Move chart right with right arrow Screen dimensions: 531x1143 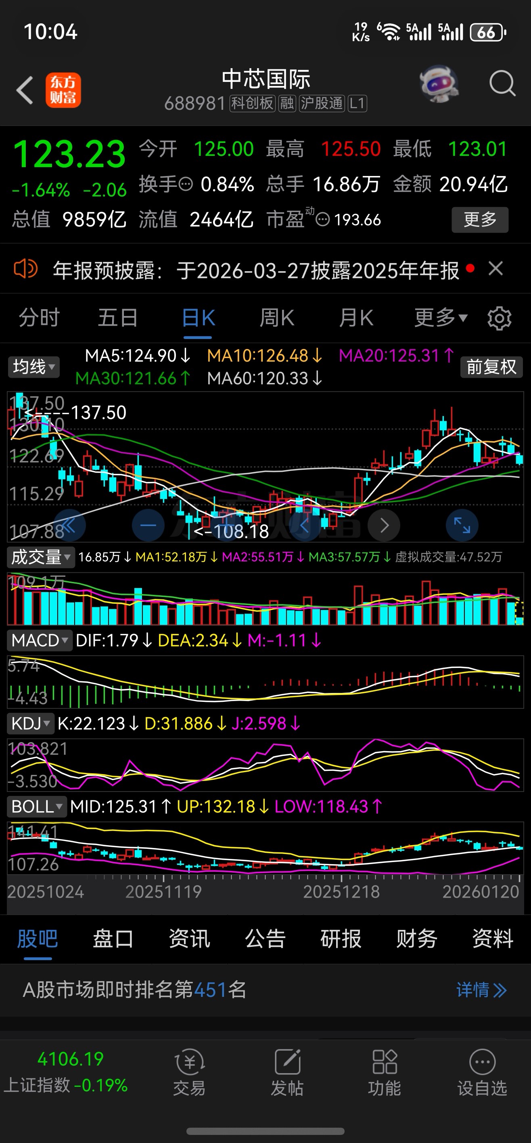(384, 526)
